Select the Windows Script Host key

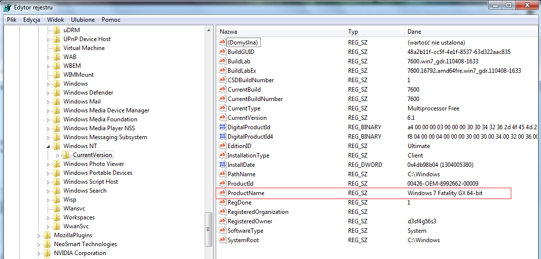91,182
